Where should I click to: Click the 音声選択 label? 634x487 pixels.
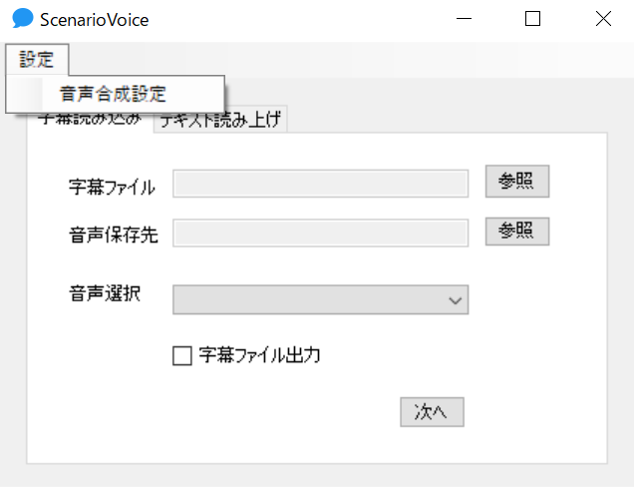[x=105, y=293]
